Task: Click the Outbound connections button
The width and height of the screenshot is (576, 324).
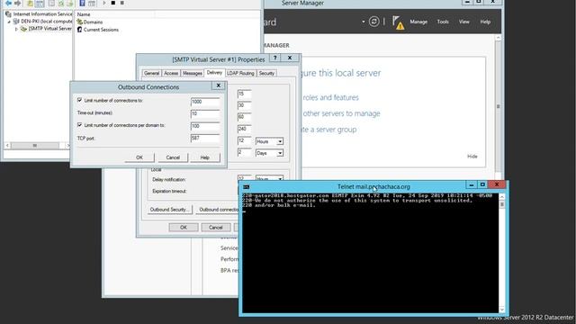Action: [x=218, y=210]
